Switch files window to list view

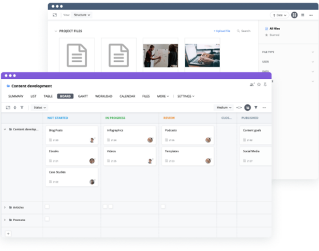pos(303,15)
